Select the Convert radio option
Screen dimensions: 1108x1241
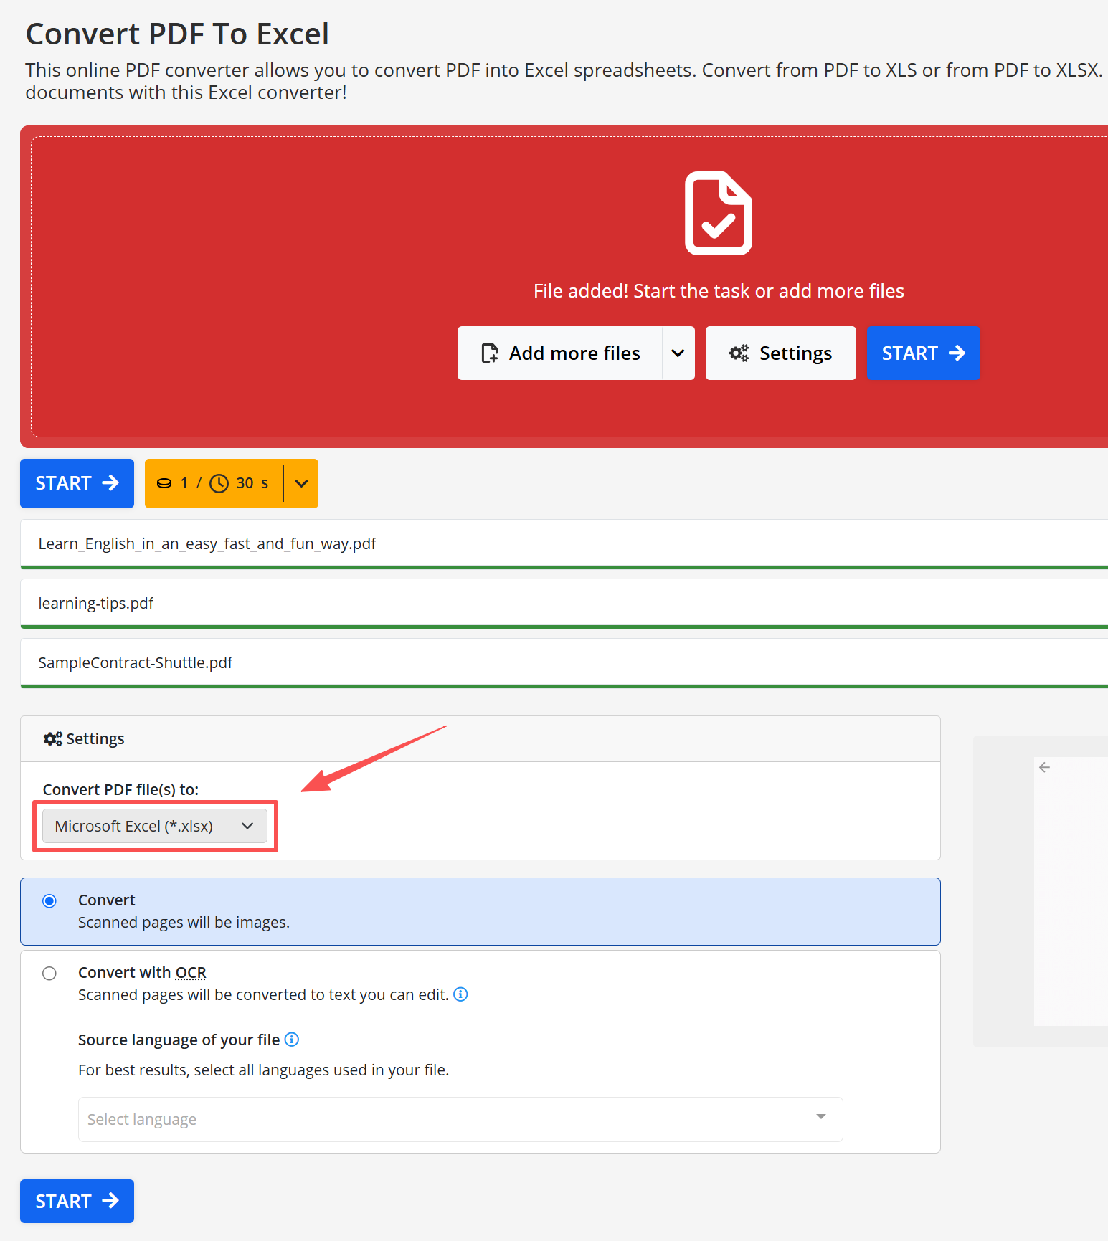pyautogui.click(x=49, y=901)
